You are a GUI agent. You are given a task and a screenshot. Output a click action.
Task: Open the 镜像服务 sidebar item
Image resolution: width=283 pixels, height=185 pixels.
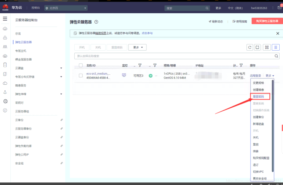[x=21, y=85]
